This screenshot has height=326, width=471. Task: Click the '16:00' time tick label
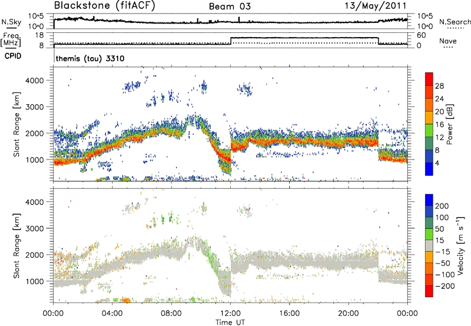tap(289, 314)
